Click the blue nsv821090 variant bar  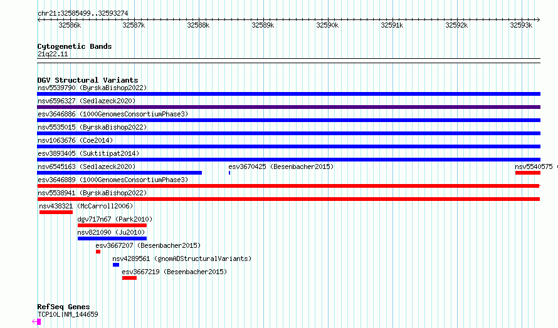pos(112,238)
